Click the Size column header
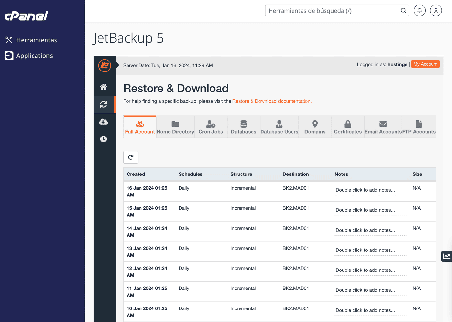 [417, 174]
